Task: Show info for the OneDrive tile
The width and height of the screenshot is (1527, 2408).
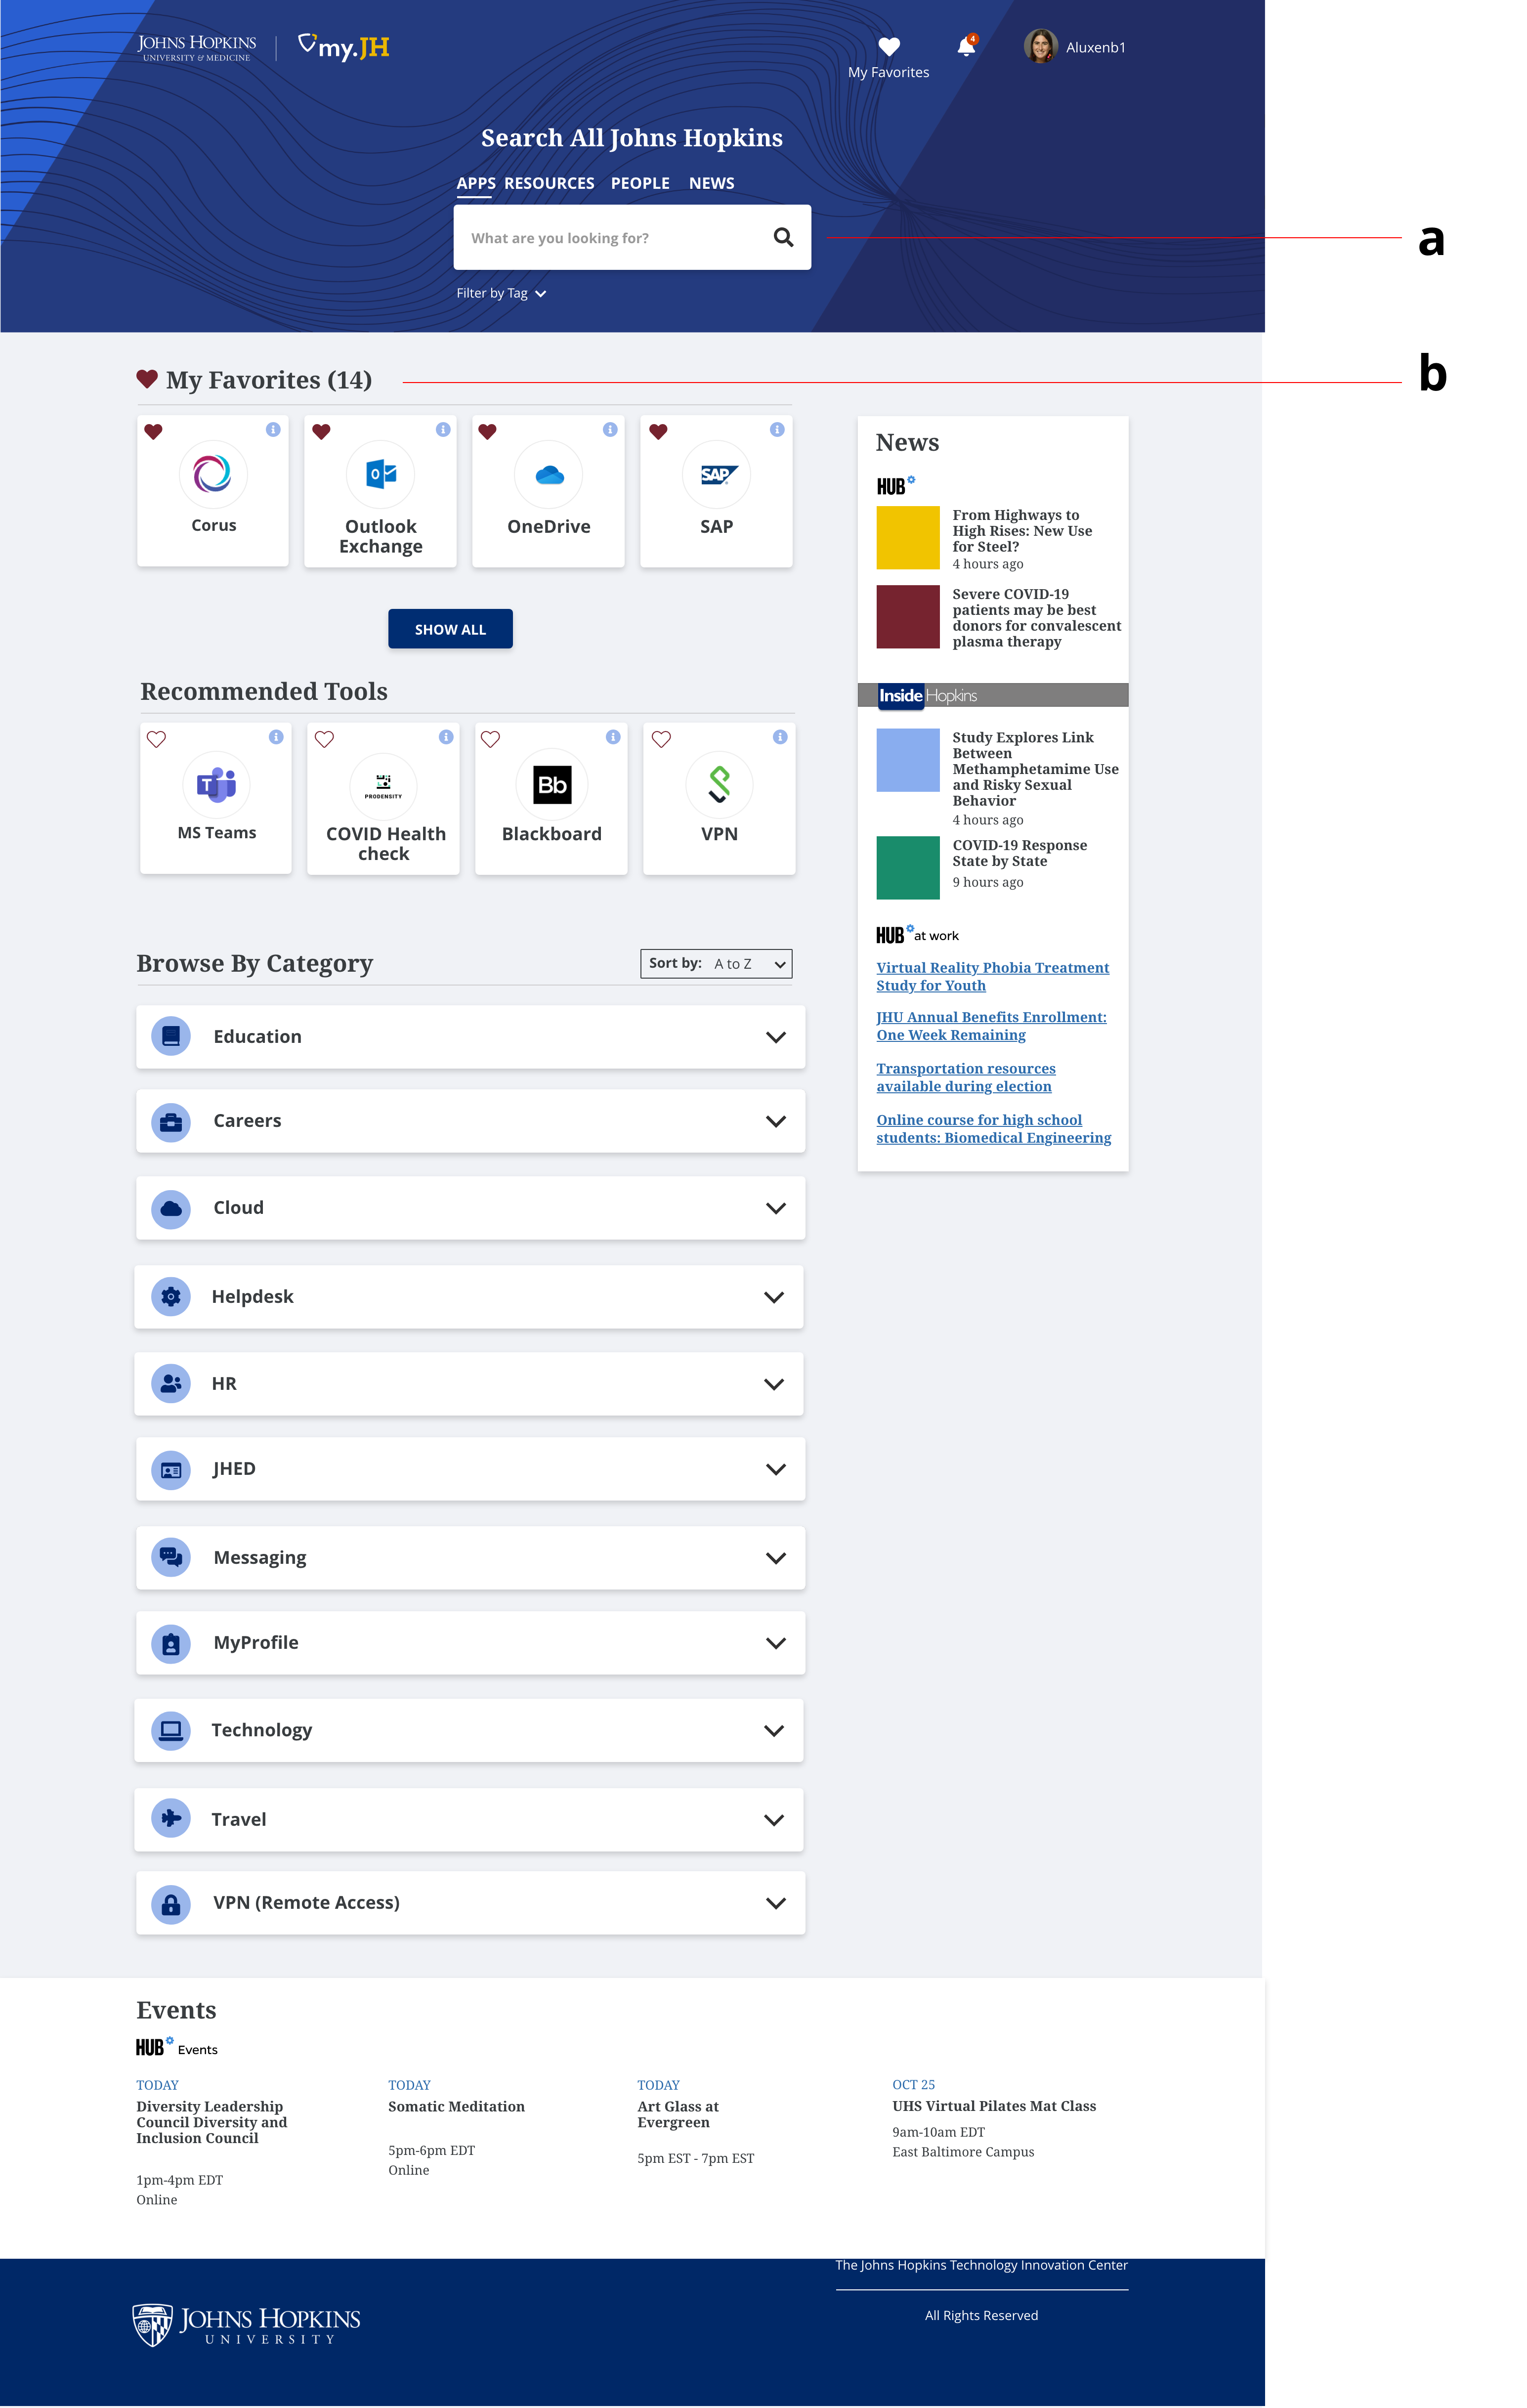Action: click(x=610, y=429)
